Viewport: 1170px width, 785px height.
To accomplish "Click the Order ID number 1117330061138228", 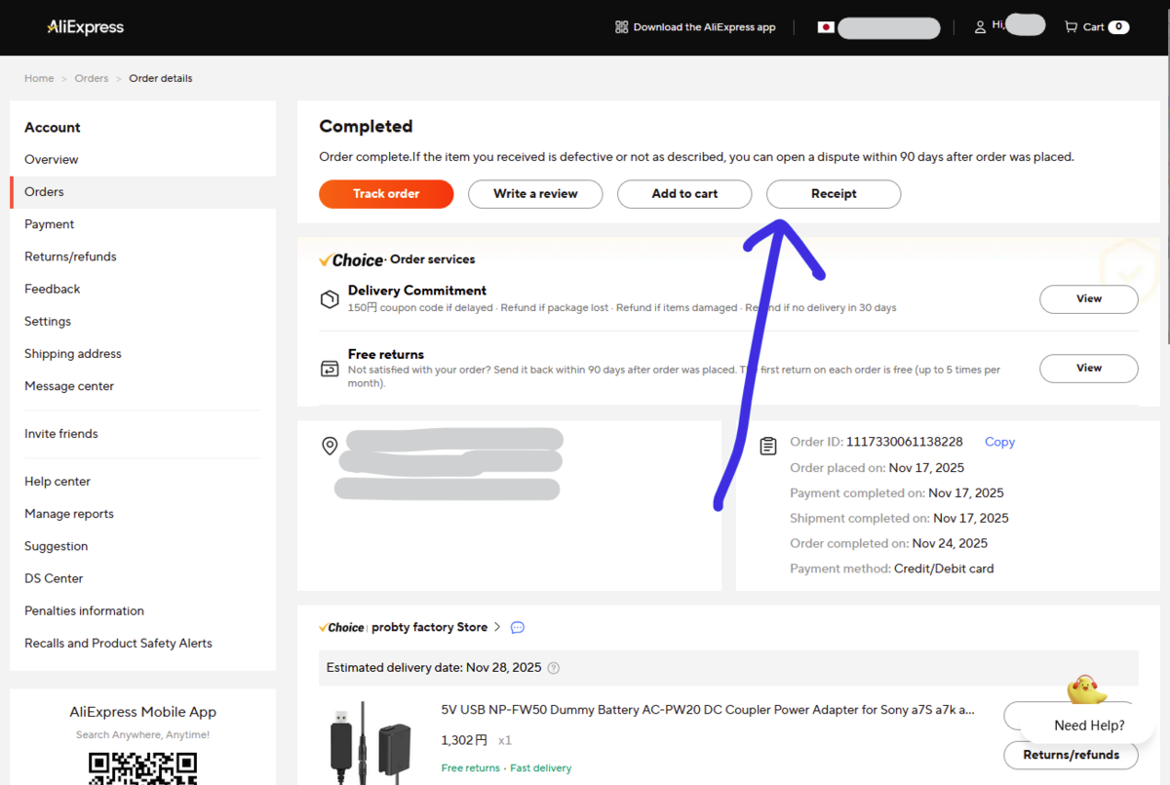I will pos(904,442).
